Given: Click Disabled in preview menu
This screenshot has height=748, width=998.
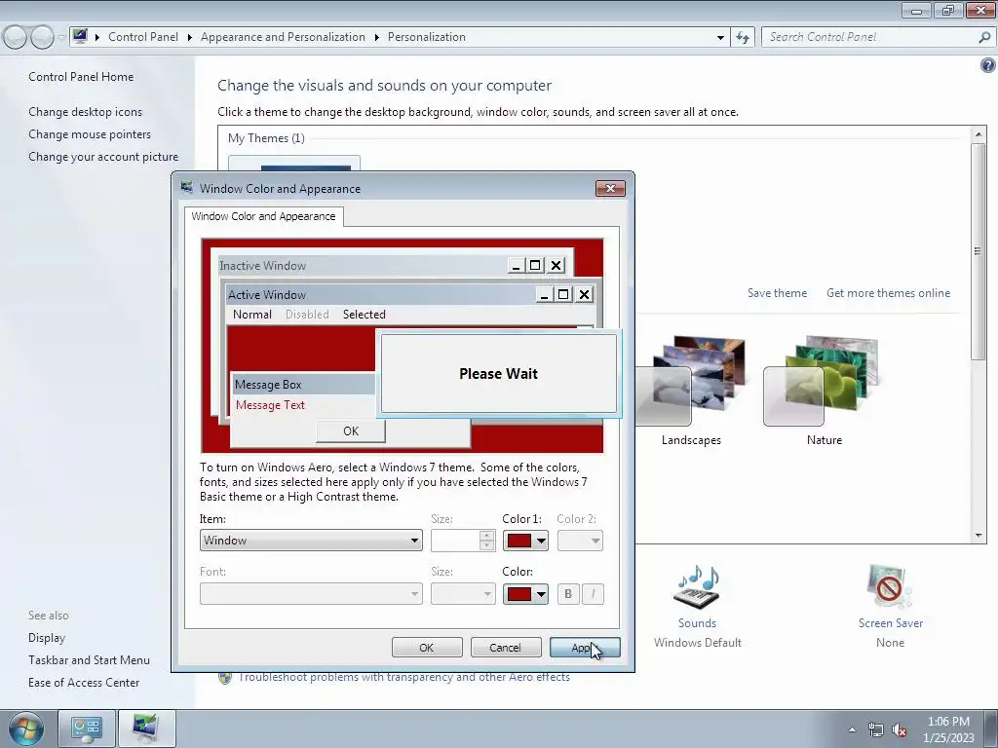Looking at the screenshot, I should (x=307, y=315).
